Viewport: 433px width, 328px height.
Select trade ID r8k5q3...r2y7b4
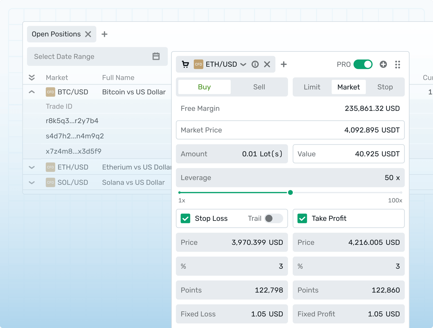coord(72,121)
